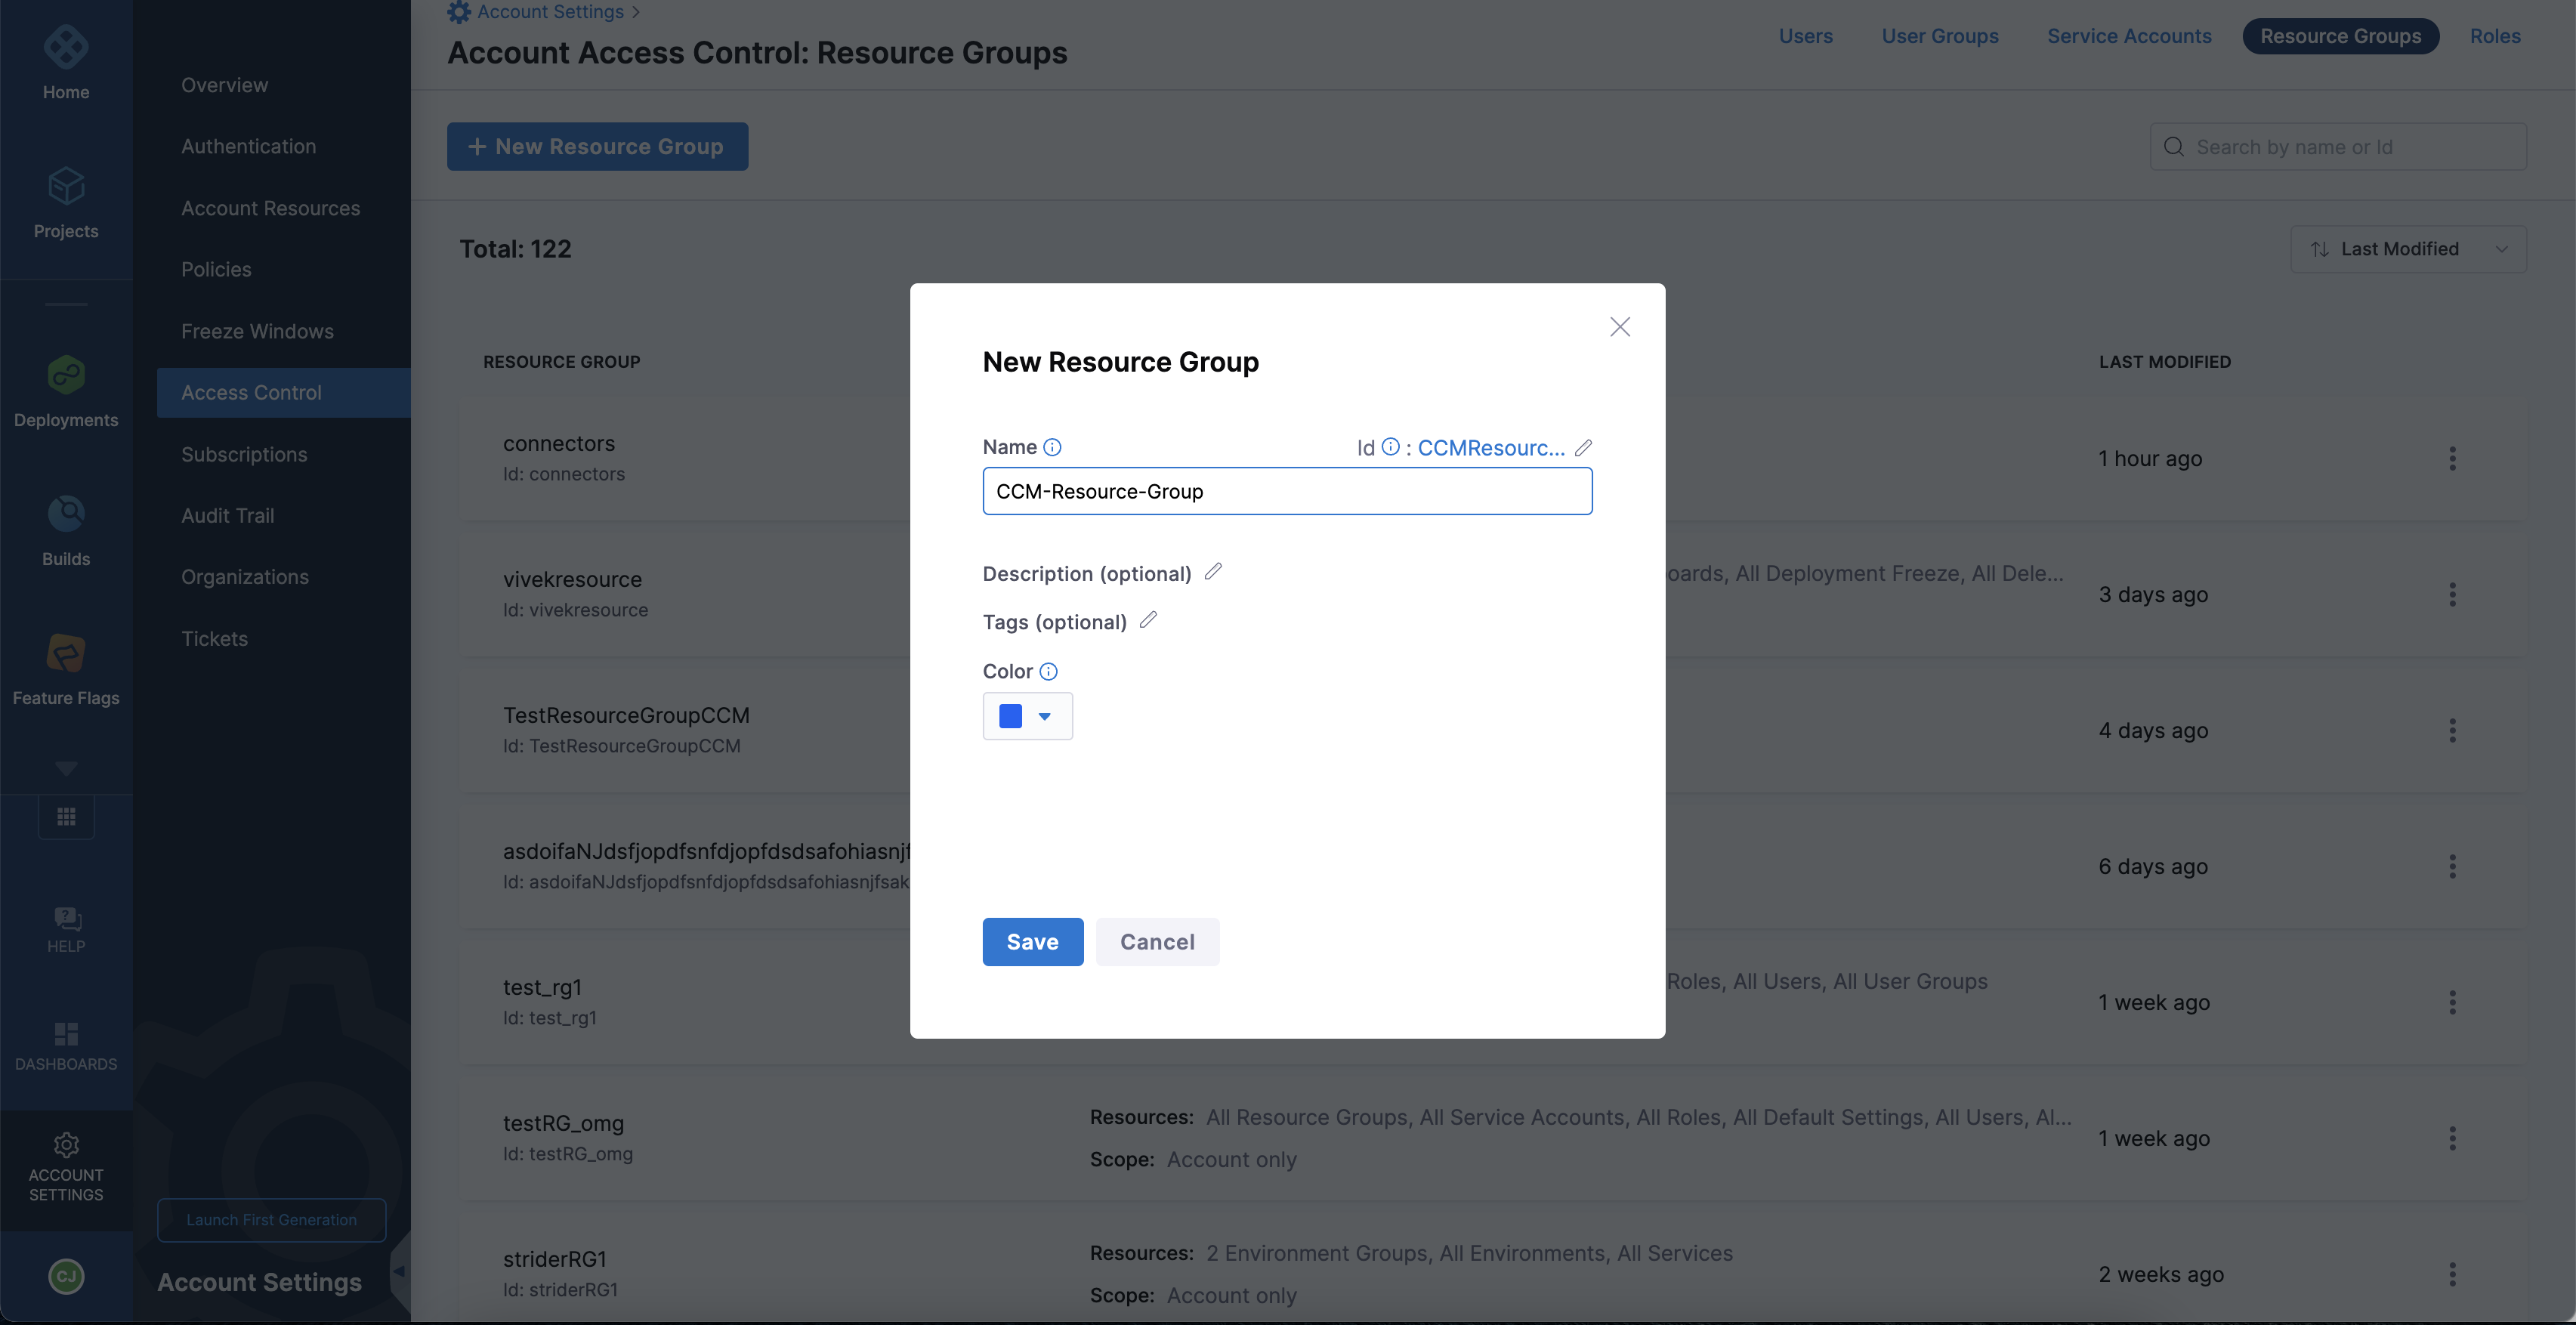Expand the color picker dropdown arrow
Viewport: 2576px width, 1325px height.
tap(1044, 716)
